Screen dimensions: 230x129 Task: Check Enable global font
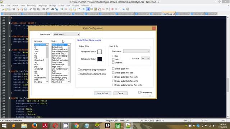113,68
